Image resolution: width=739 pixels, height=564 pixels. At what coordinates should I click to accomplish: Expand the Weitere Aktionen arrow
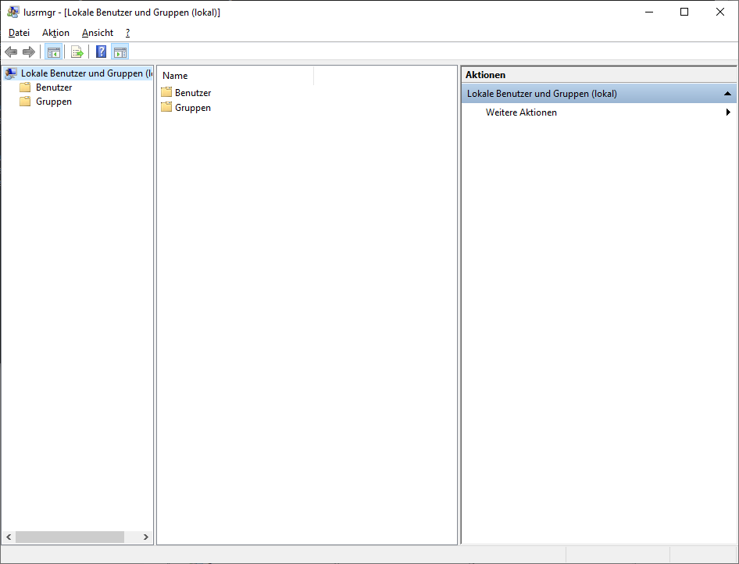[x=728, y=112]
